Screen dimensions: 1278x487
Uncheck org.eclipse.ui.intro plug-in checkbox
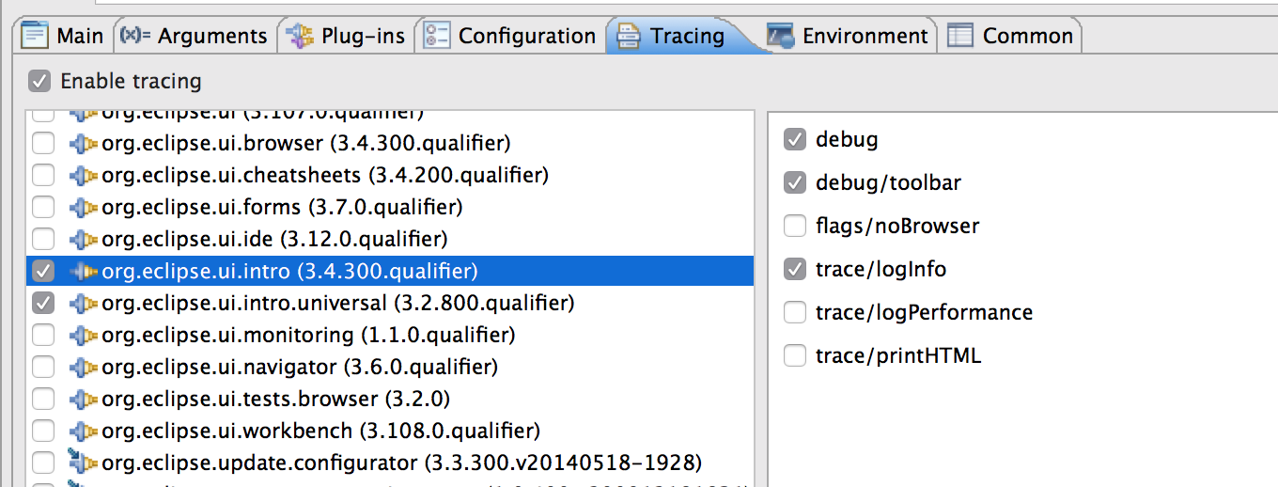point(43,272)
